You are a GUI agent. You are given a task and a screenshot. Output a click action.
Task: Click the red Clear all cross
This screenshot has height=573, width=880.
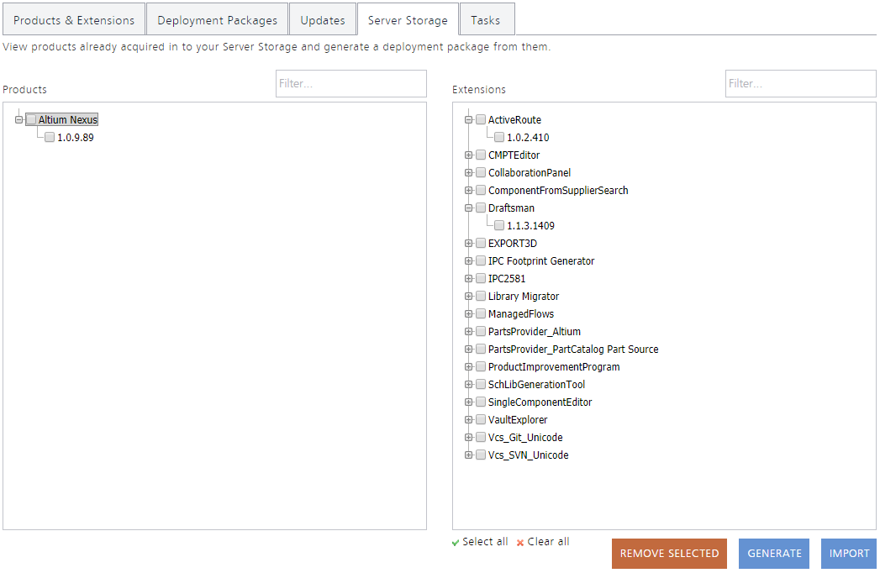coord(520,543)
